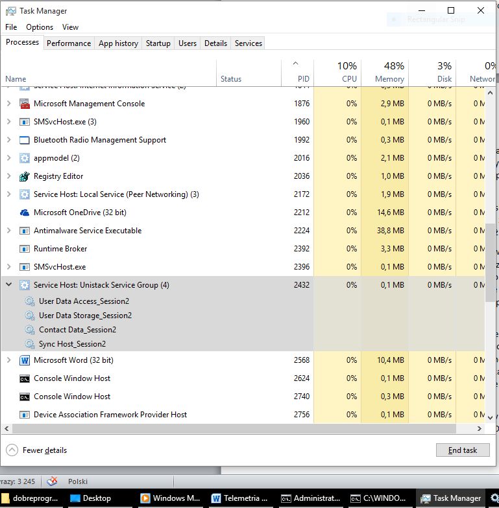Click the horizontal scrollbar left arrow
This screenshot has width=499, height=508.
coord(6,429)
